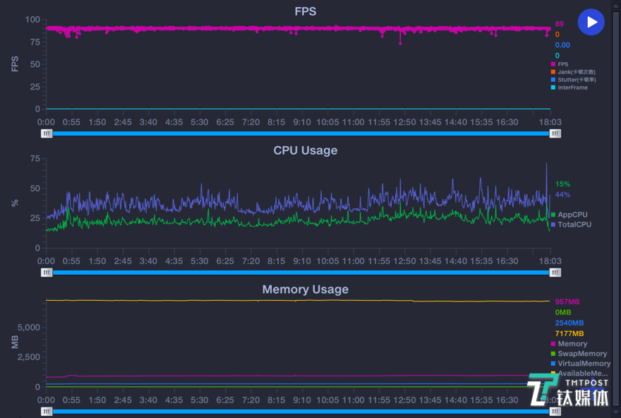Hide the SwapMemory legend entry
The height and width of the screenshot is (418, 621).
tap(581, 354)
